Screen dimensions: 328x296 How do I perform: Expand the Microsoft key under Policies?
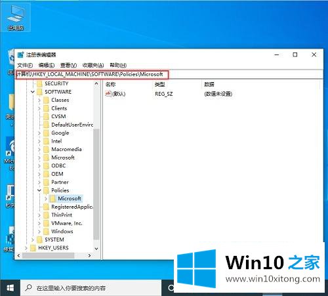(46, 199)
